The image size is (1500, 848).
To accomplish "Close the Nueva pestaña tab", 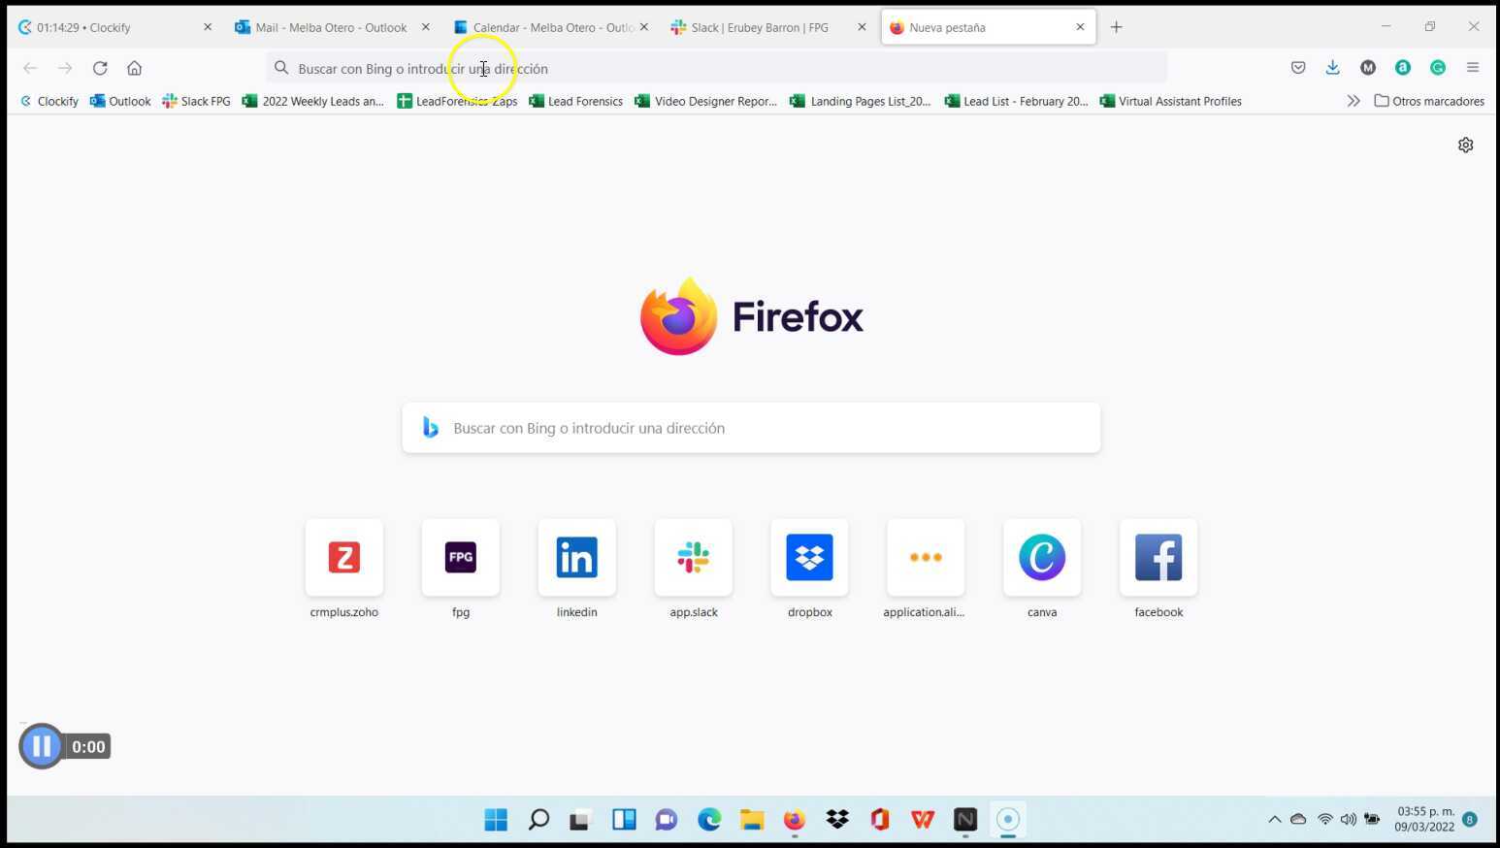I will pos(1080,27).
